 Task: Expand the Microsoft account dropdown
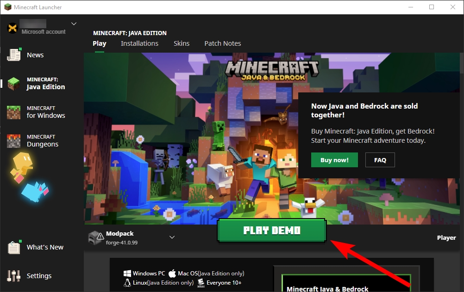(74, 24)
